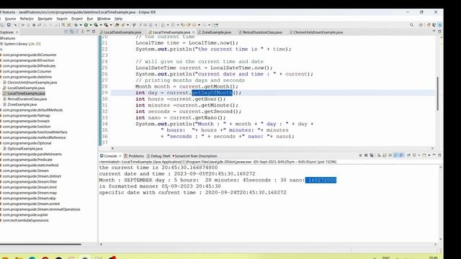Toggle Show Console on Standard Out
The width and height of the screenshot is (461, 259).
[395, 155]
